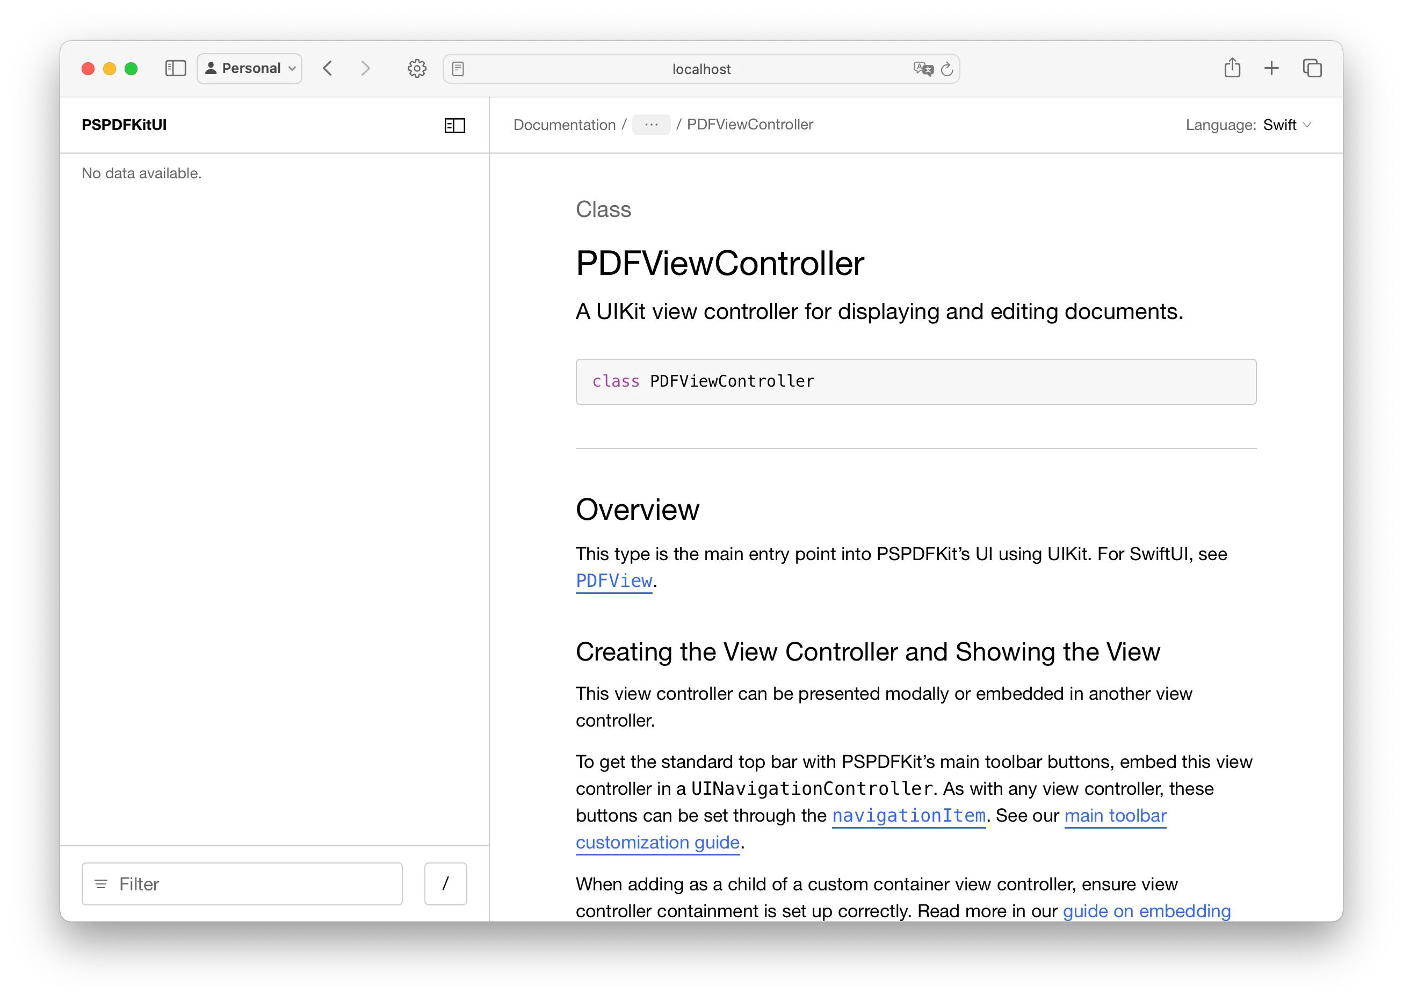
Task: Toggle the PSPDFKitUI documentation navigator panel
Action: 454,125
